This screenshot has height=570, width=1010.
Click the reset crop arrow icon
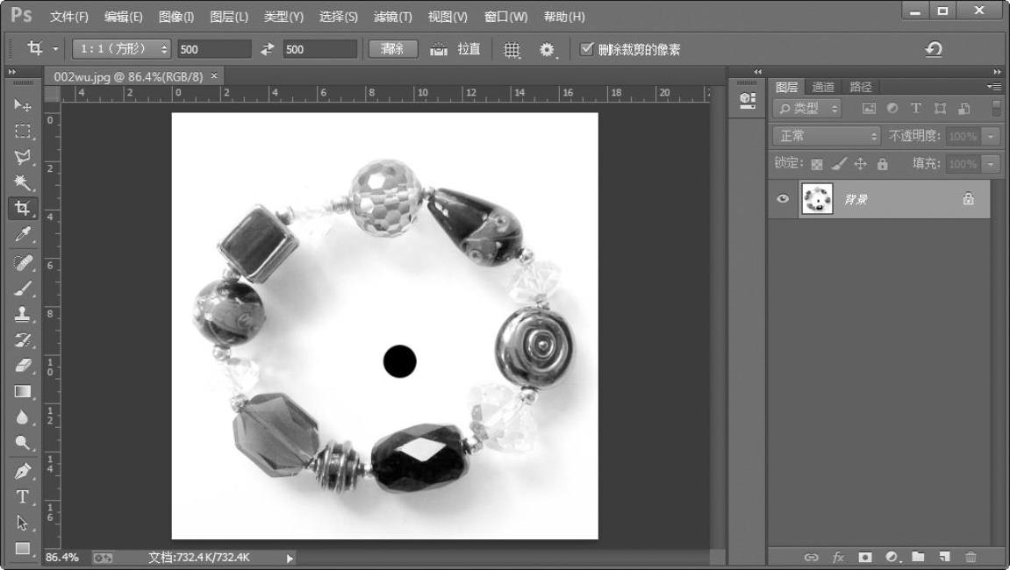[934, 50]
